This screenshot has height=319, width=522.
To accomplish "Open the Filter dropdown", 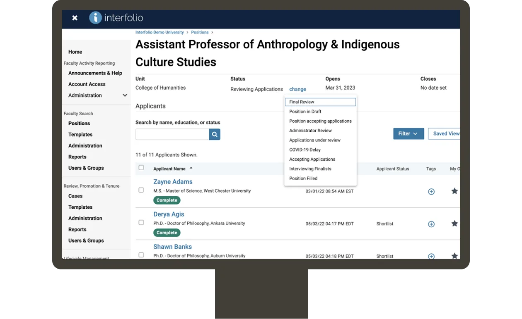I will (408, 133).
